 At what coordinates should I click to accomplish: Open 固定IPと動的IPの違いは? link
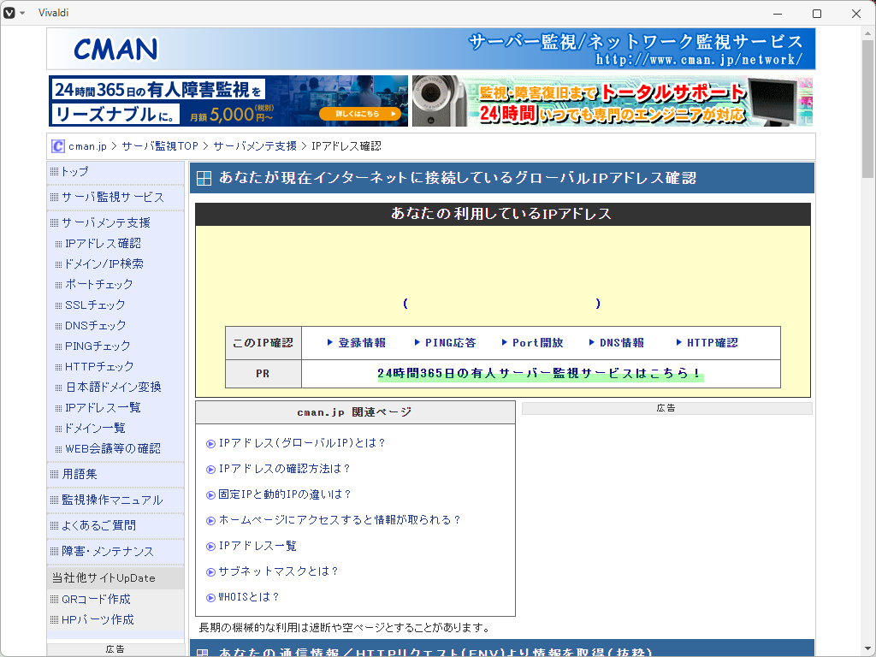coord(285,494)
